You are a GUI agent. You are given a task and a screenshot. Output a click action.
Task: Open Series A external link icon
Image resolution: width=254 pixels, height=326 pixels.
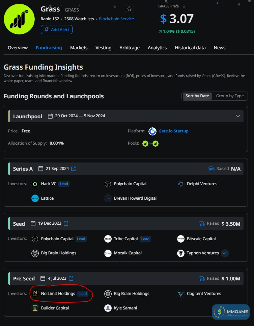(74, 169)
